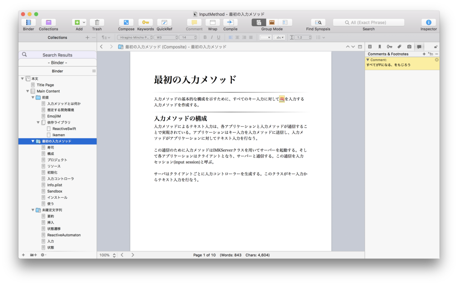
Task: Show the Synopsis and Notes Inspector pane
Action: pyautogui.click(x=369, y=46)
